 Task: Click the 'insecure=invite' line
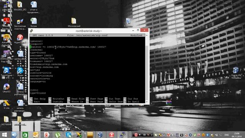pos(41,73)
